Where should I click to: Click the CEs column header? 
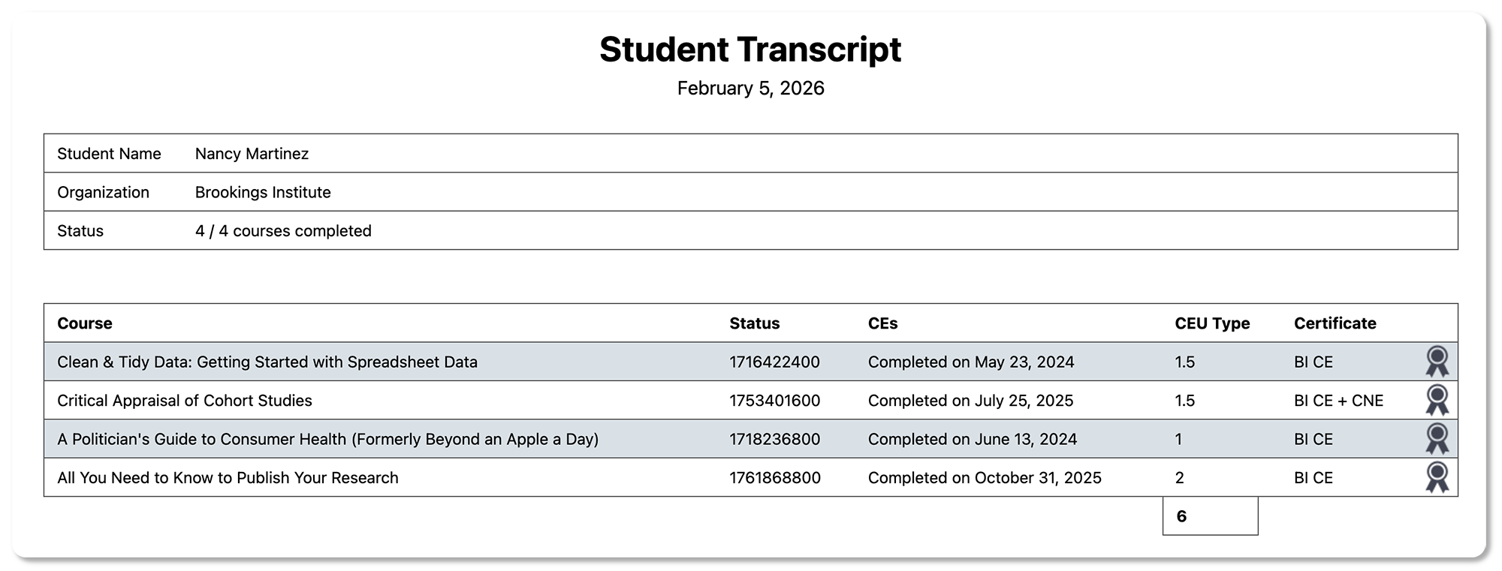pyautogui.click(x=882, y=323)
